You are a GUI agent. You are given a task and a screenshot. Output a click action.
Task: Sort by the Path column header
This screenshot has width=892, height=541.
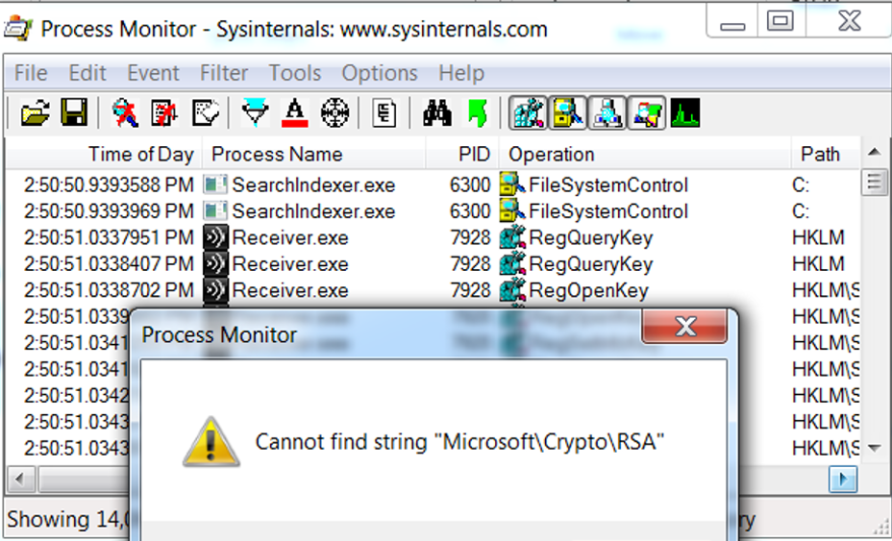tap(826, 154)
